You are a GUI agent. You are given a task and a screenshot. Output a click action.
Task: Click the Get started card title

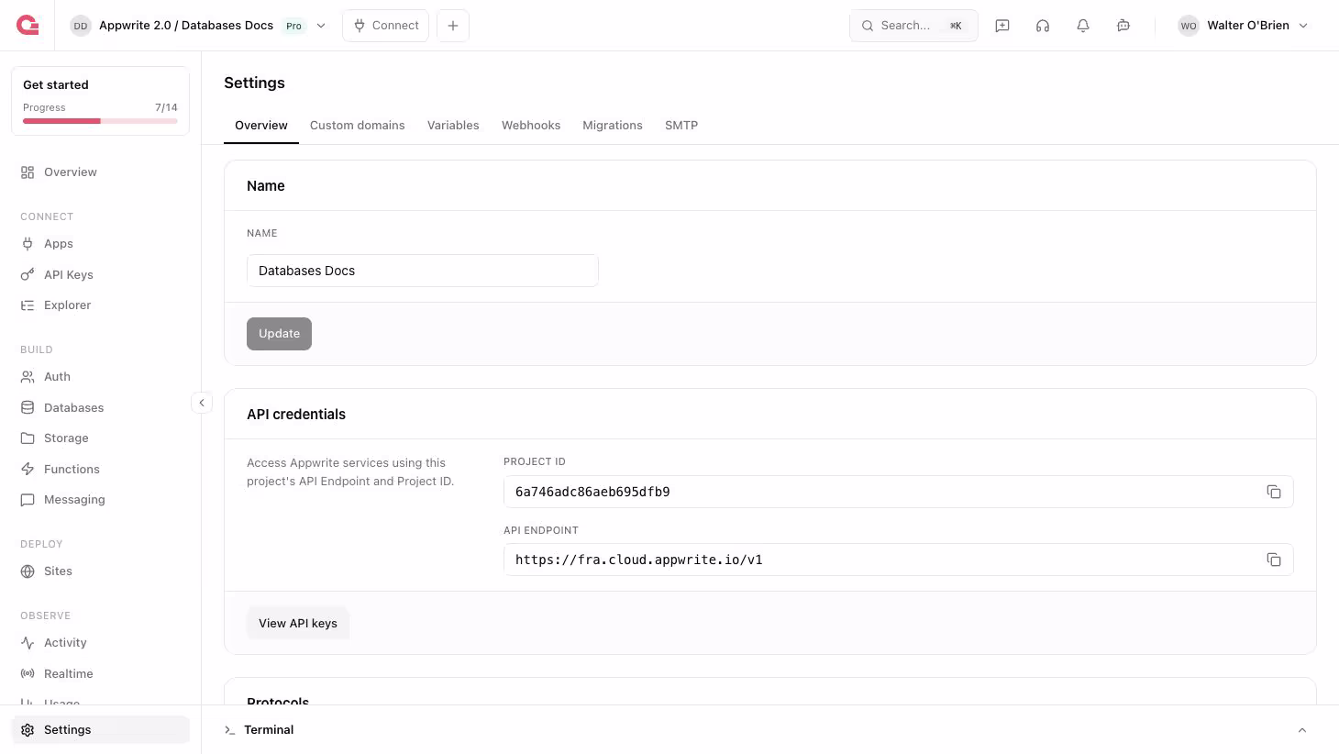56,85
